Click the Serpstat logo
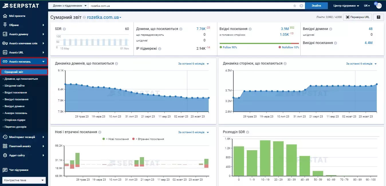Viewport: 386px width, 186px height. 21,5
